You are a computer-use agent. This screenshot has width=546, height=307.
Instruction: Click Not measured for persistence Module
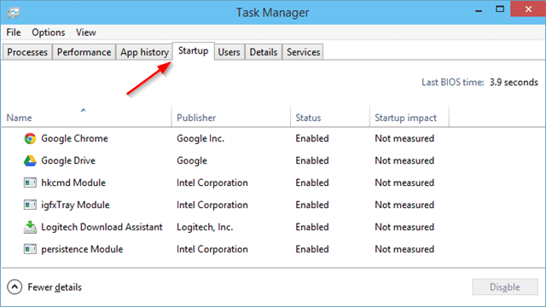(x=404, y=249)
